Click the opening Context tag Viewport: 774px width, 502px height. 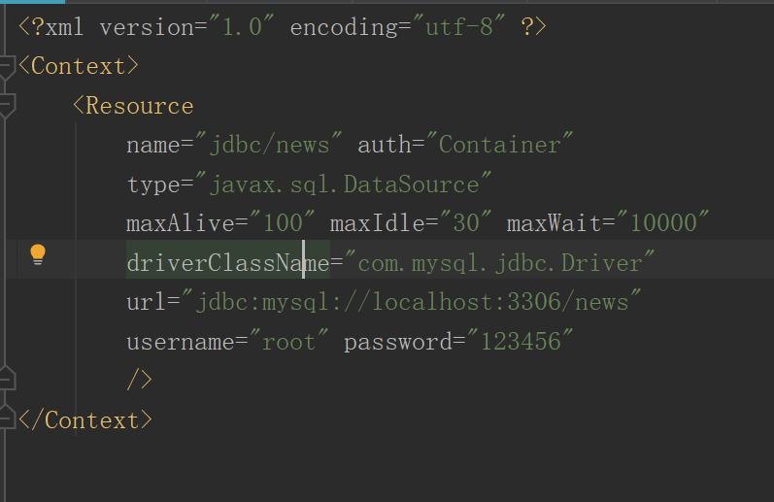click(x=79, y=66)
